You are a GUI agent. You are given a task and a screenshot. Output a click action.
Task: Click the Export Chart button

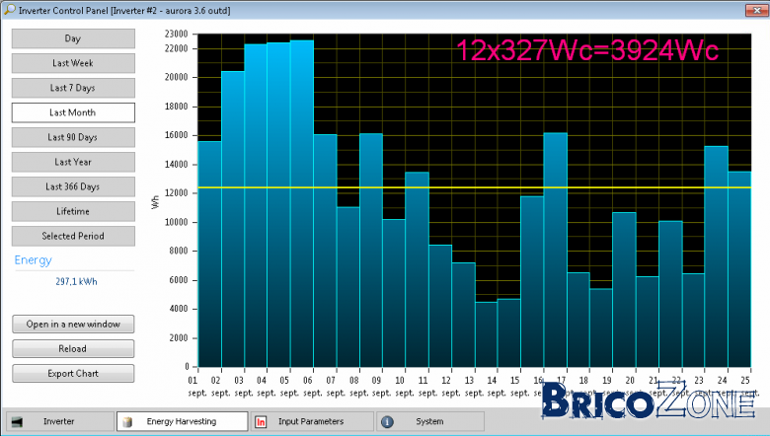click(x=73, y=373)
